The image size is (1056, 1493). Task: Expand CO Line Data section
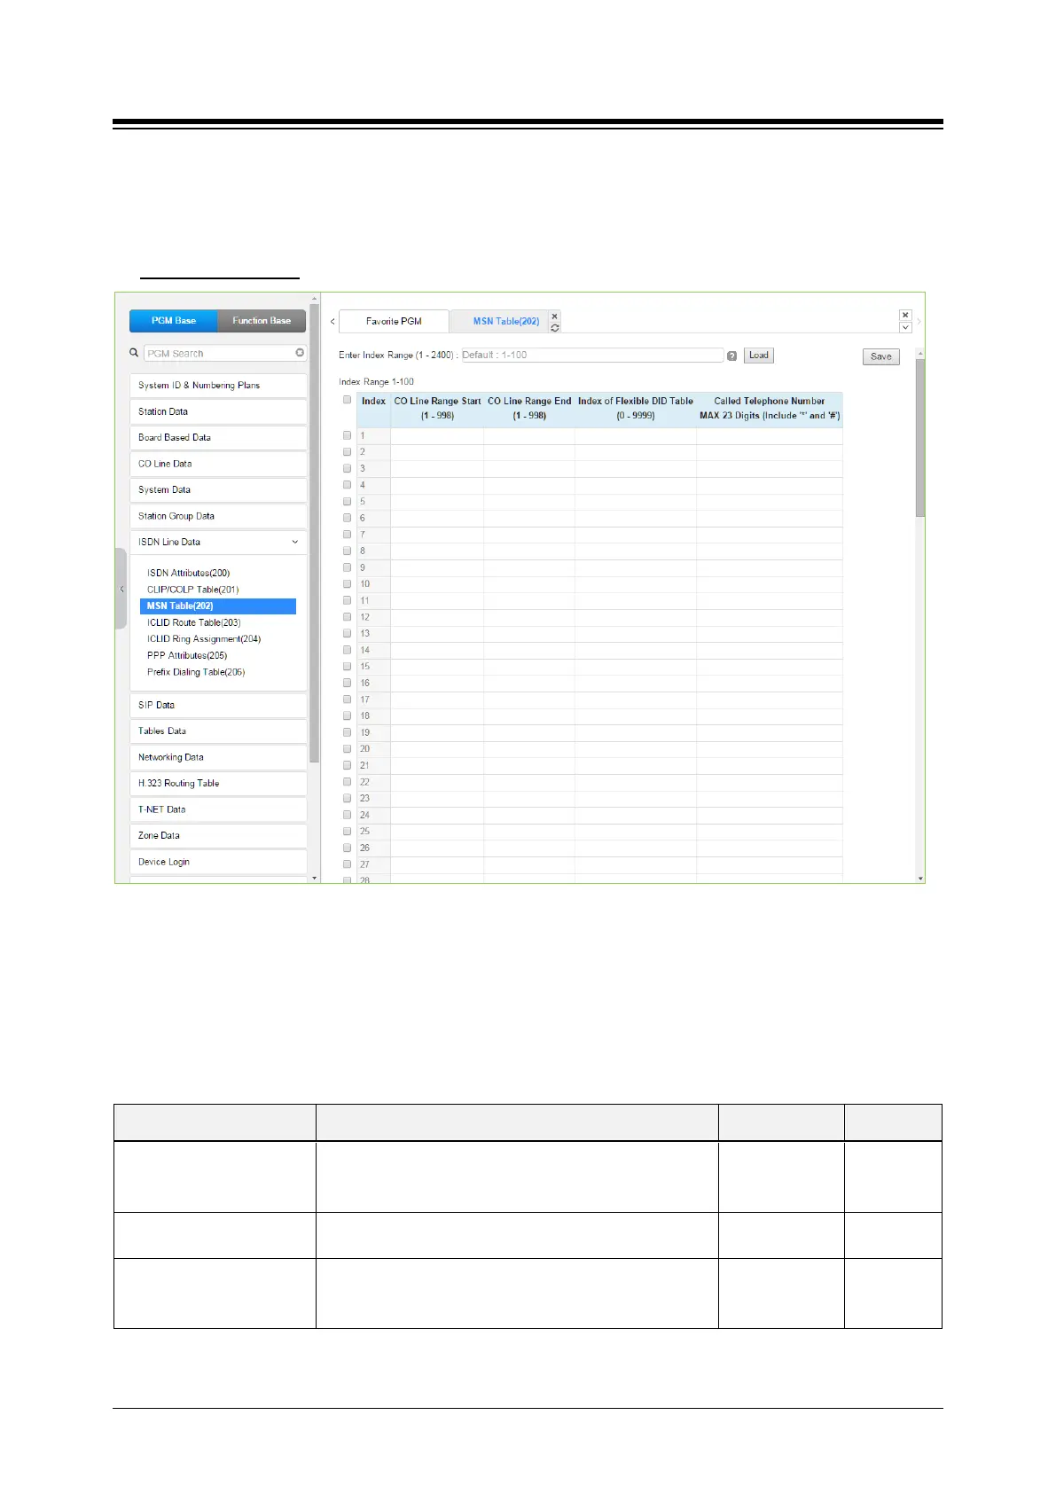pos(218,464)
